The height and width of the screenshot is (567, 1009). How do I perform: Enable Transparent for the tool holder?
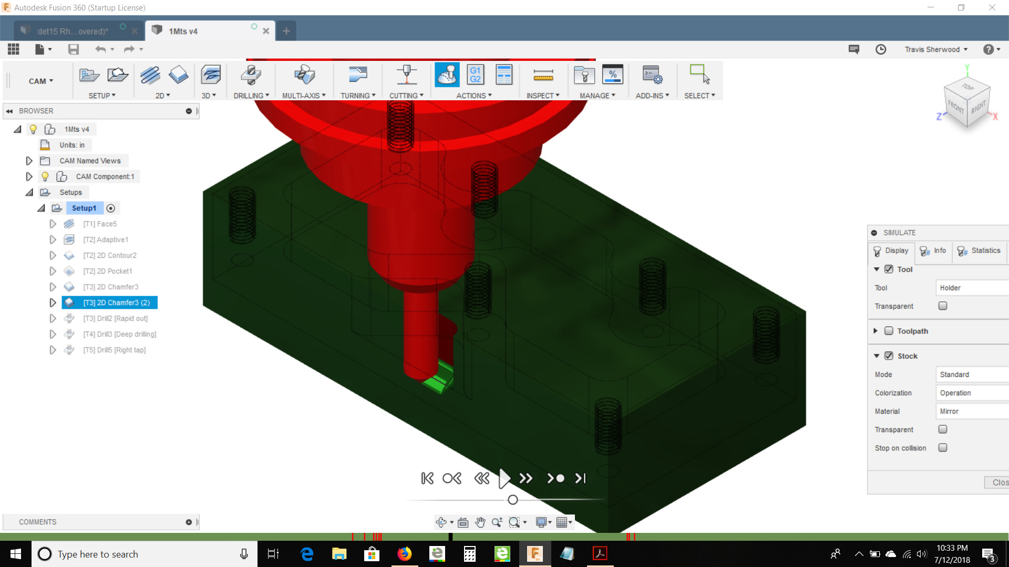click(943, 306)
